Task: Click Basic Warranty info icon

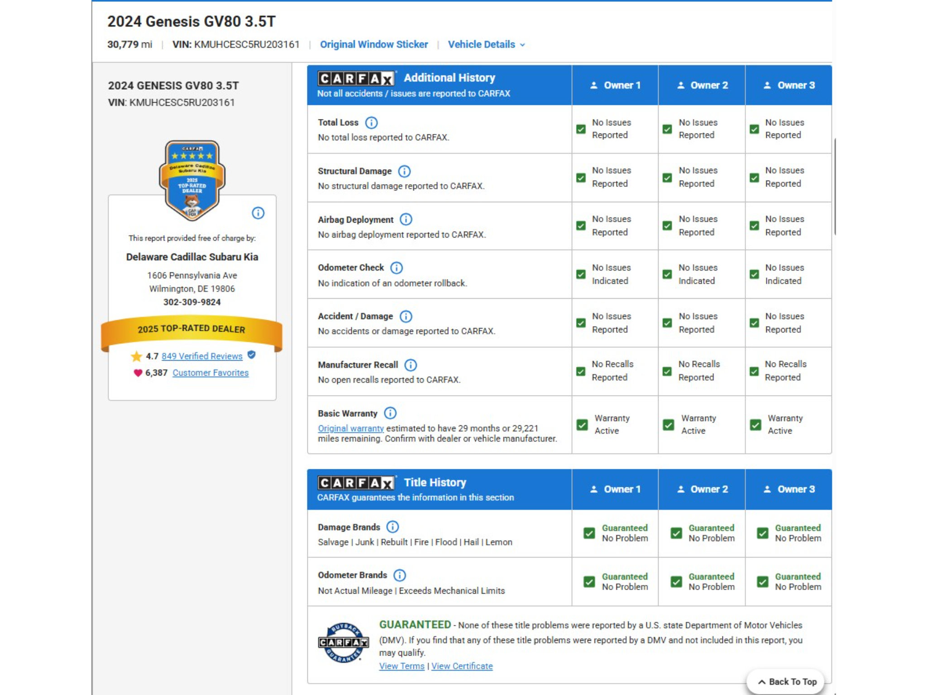Action: [390, 413]
